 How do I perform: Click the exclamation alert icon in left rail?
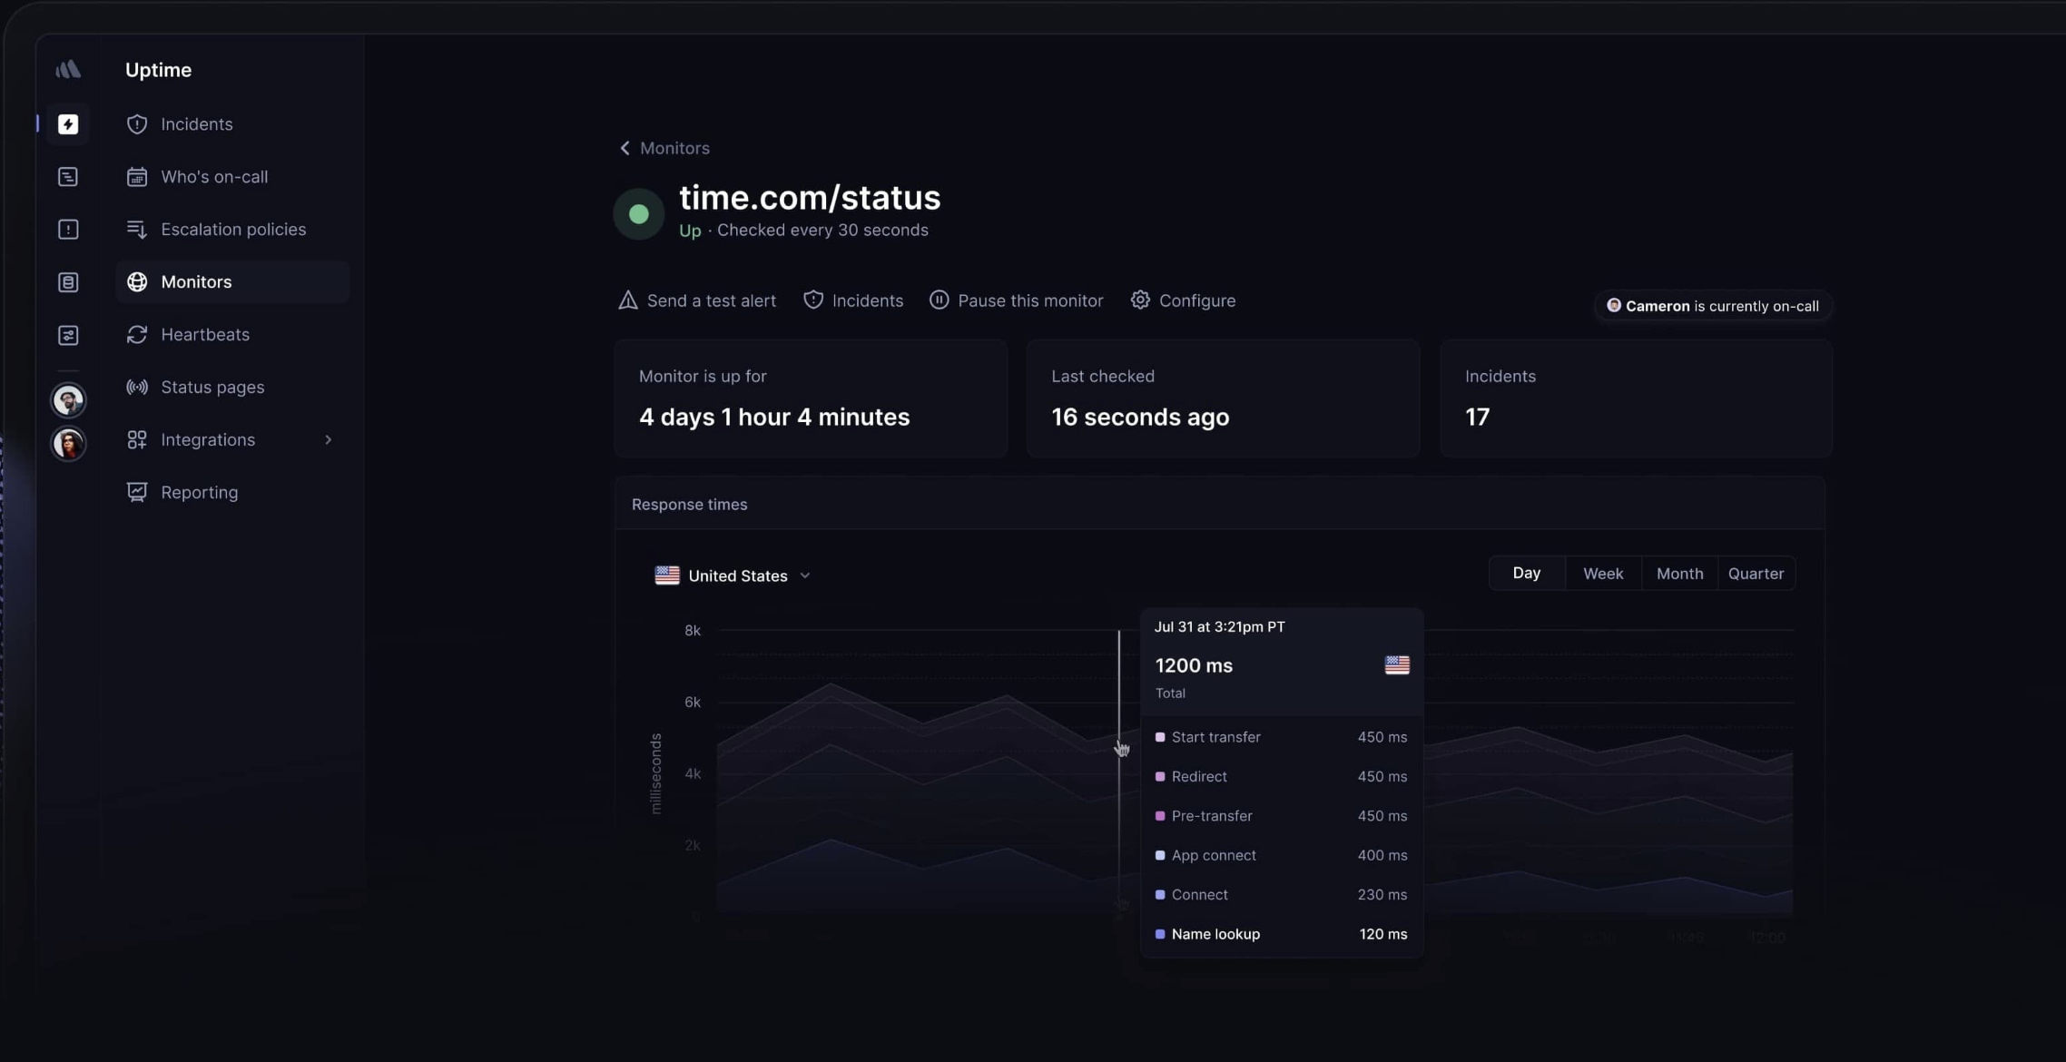(x=68, y=229)
